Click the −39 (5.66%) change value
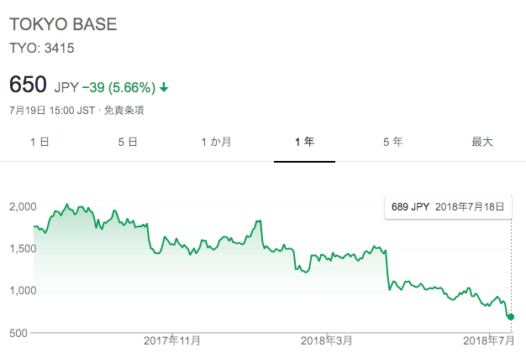 click(x=118, y=88)
